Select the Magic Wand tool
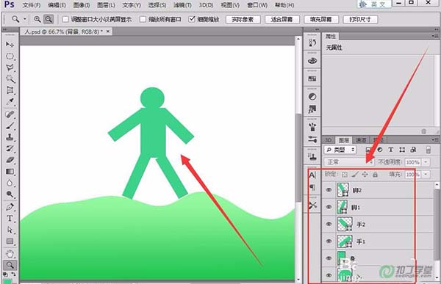 click(10, 79)
